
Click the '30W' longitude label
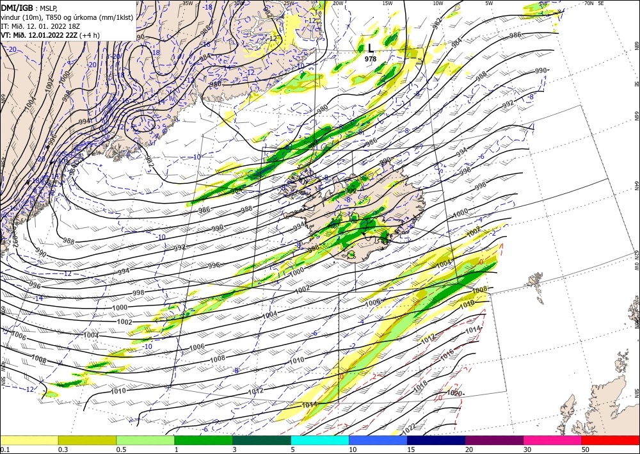(x=239, y=3)
